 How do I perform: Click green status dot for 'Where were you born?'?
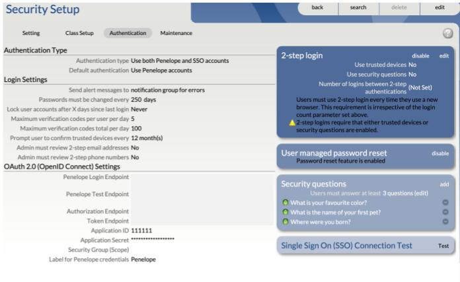[285, 222]
